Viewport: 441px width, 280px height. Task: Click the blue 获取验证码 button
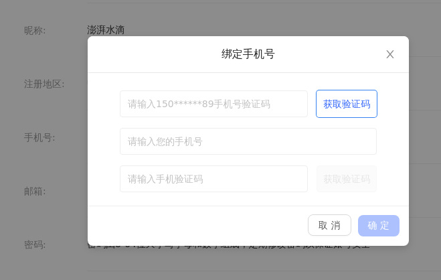click(347, 104)
